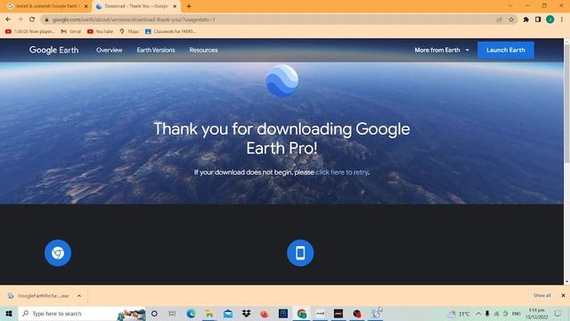This screenshot has width=570, height=321.
Task: Close the downloads bar with the X
Action: [x=563, y=295]
